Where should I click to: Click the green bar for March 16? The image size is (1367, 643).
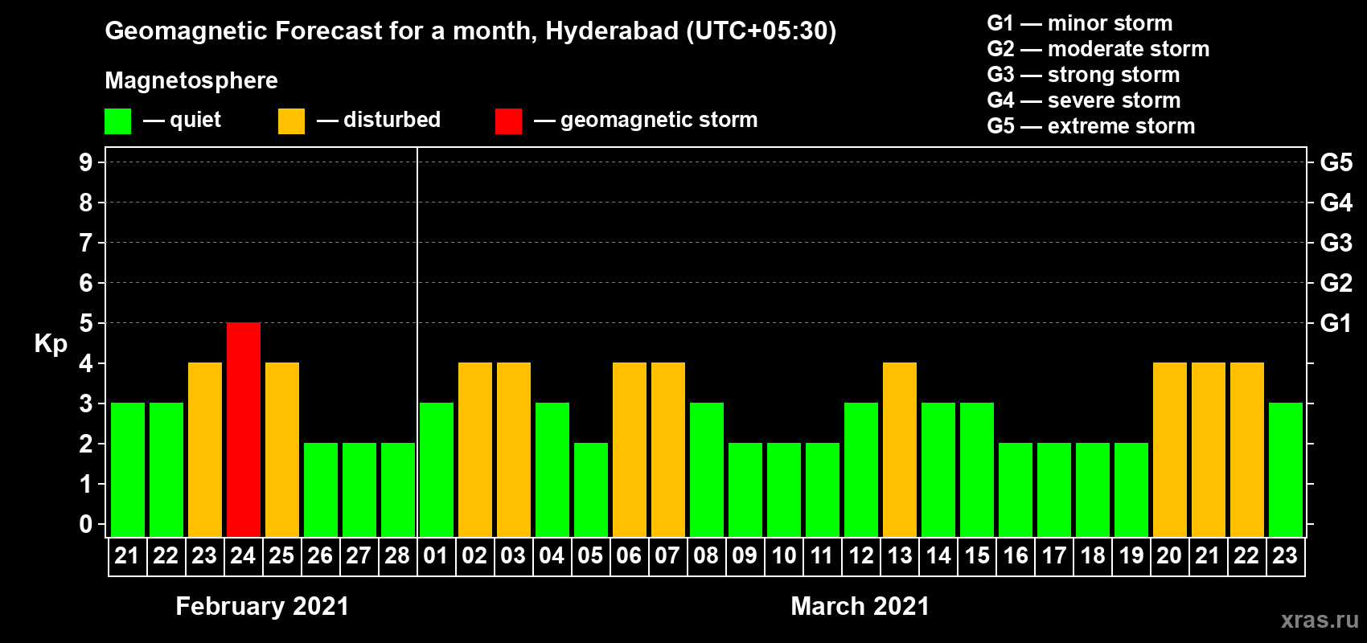tap(1016, 490)
